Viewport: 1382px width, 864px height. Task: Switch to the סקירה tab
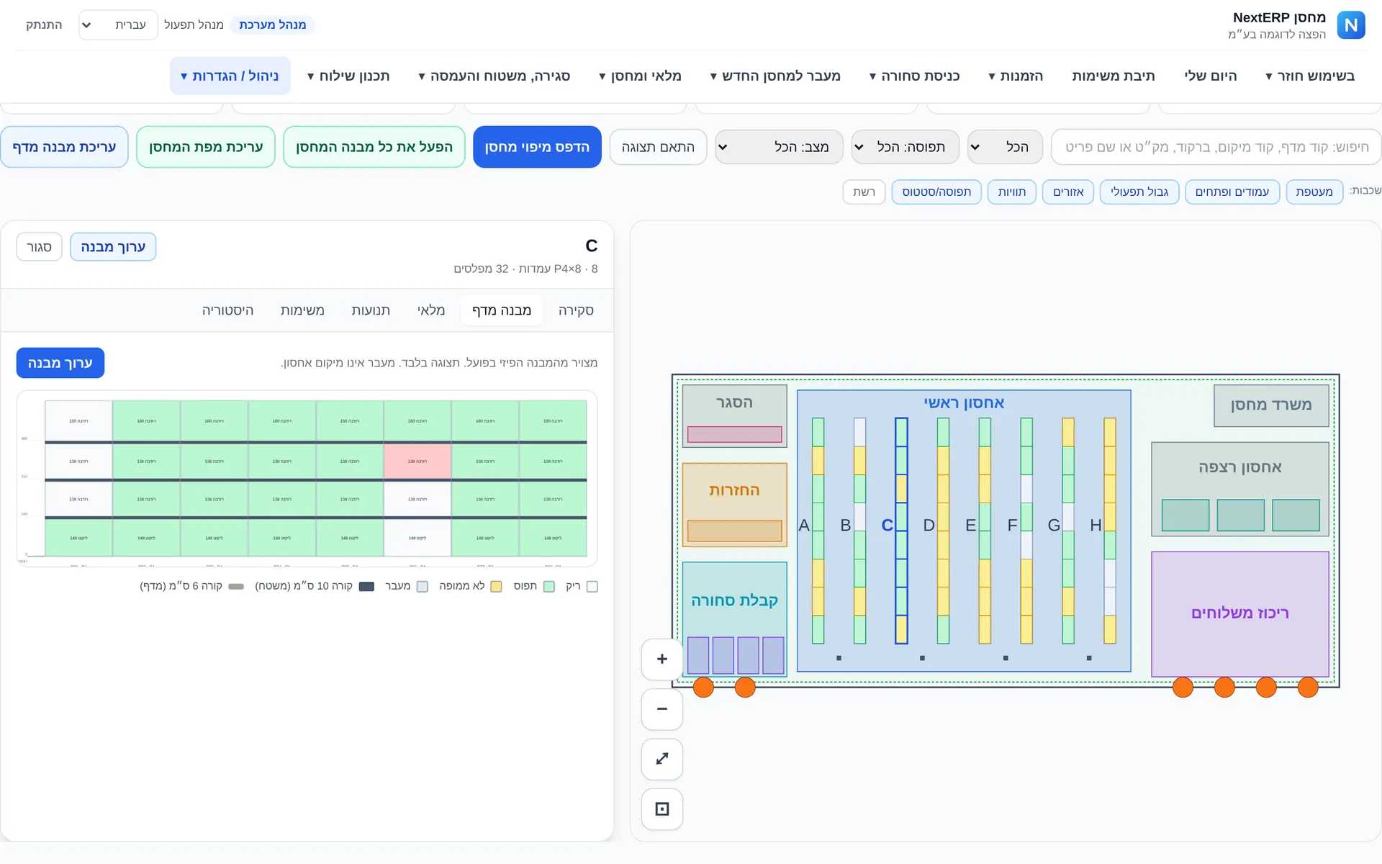pyautogui.click(x=576, y=310)
